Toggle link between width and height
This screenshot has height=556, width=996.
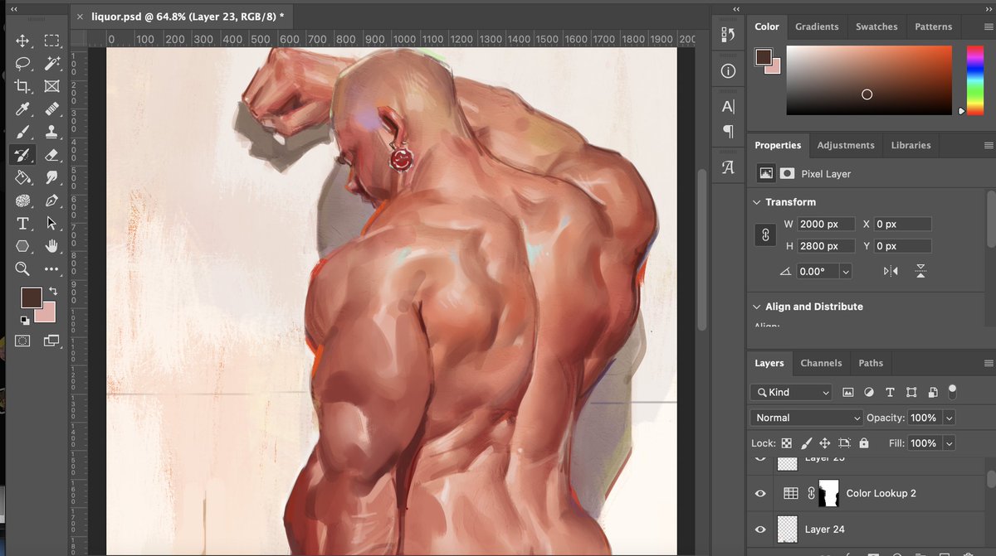point(765,235)
